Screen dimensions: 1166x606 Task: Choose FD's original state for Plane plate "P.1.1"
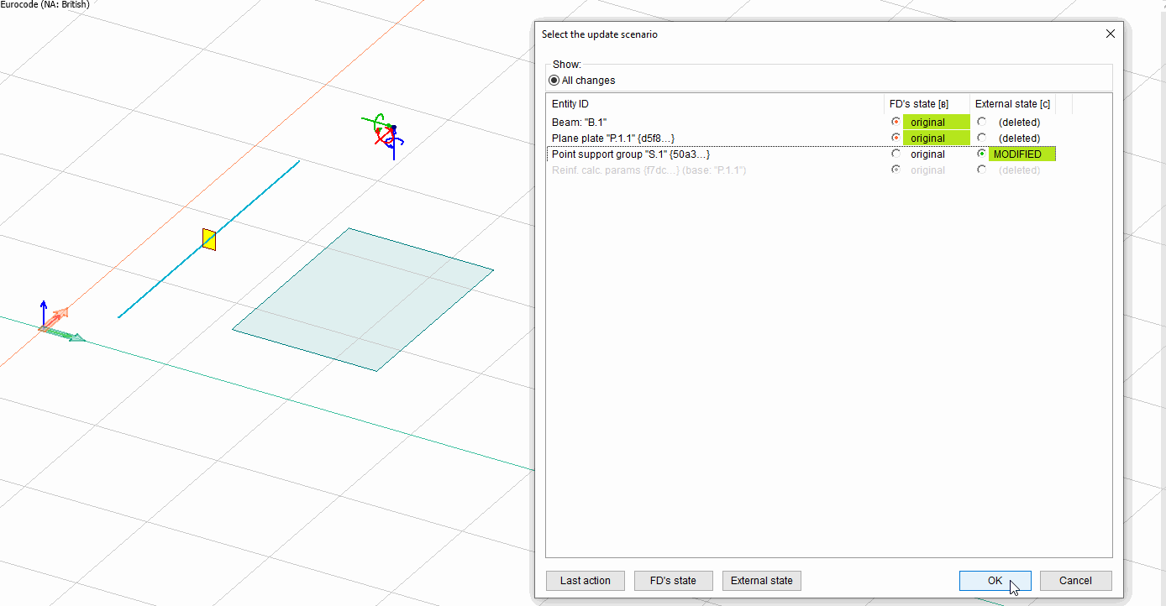click(x=896, y=138)
